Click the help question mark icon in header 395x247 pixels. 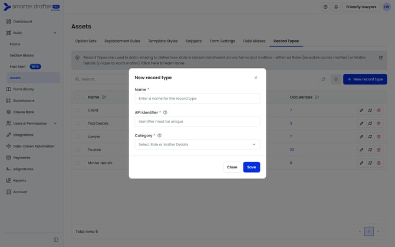coord(325,7)
